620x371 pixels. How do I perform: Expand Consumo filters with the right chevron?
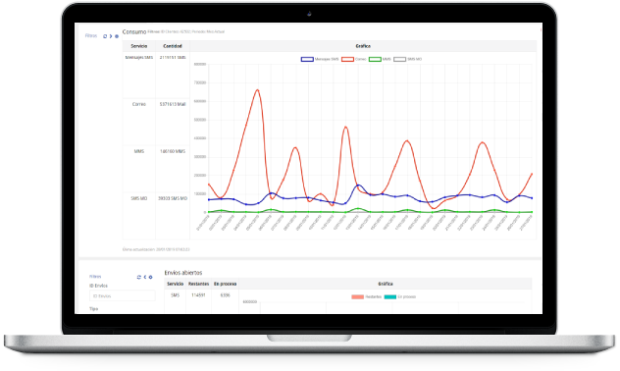point(111,36)
